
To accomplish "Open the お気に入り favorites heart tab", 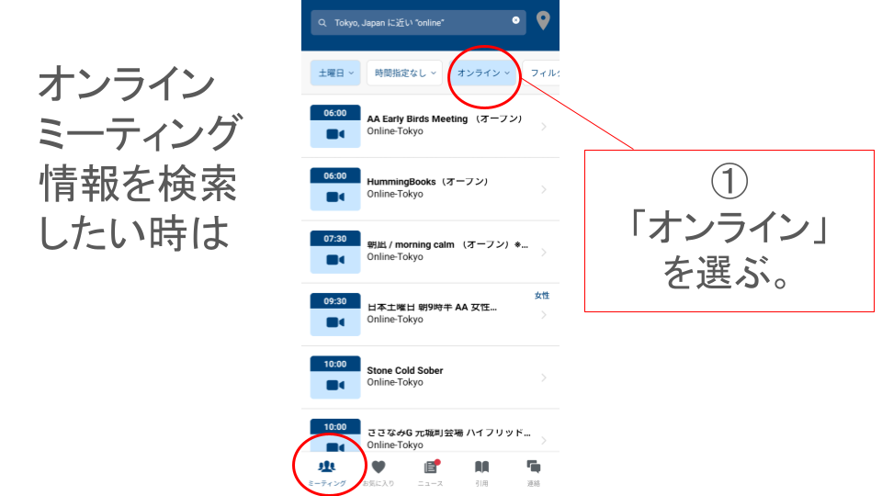I will tap(379, 468).
